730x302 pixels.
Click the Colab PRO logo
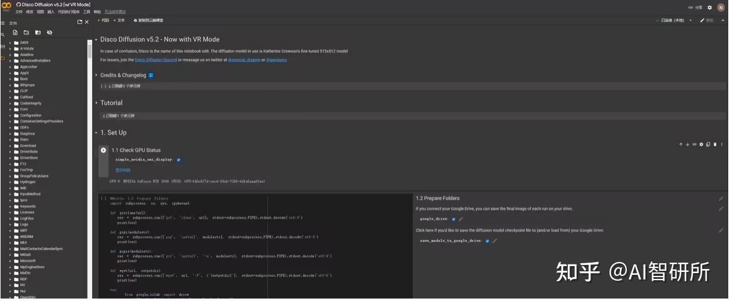pyautogui.click(x=6, y=6)
